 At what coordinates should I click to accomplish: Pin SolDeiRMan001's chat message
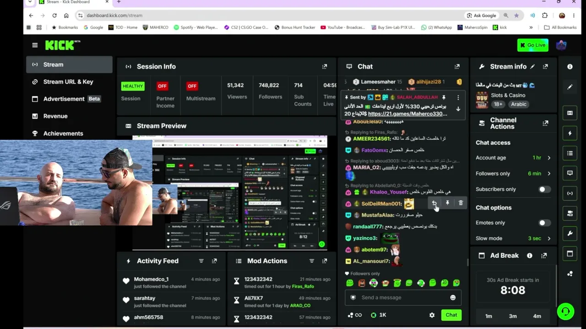[448, 203]
